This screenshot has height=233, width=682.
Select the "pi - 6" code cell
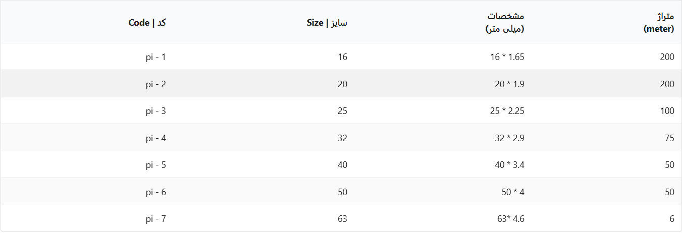[155, 192]
